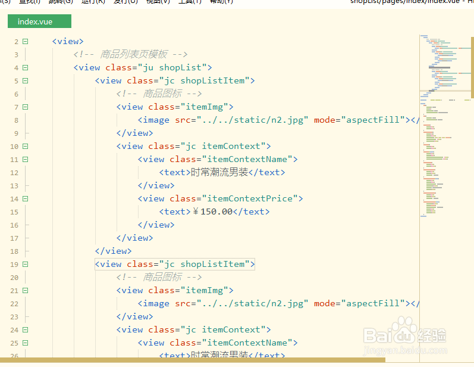The width and height of the screenshot is (474, 367).
Task: Collapse the itemImg view at line 21
Action: (26, 290)
